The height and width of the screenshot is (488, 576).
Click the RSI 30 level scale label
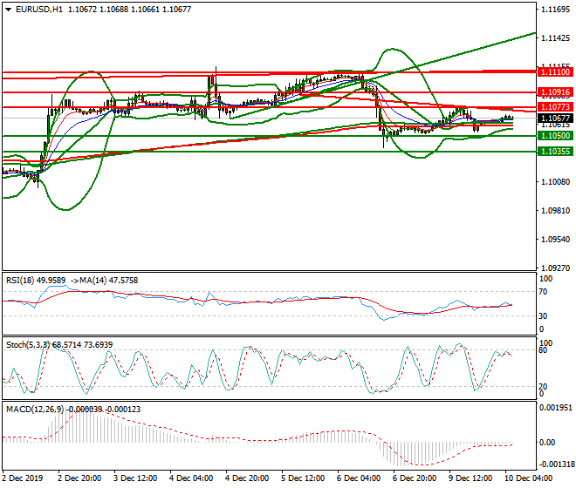click(543, 316)
